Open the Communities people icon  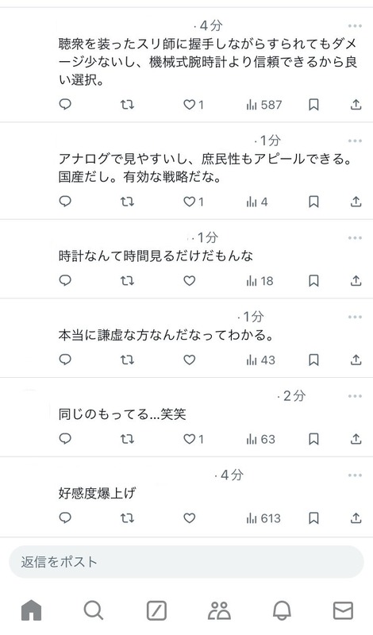pos(219,610)
